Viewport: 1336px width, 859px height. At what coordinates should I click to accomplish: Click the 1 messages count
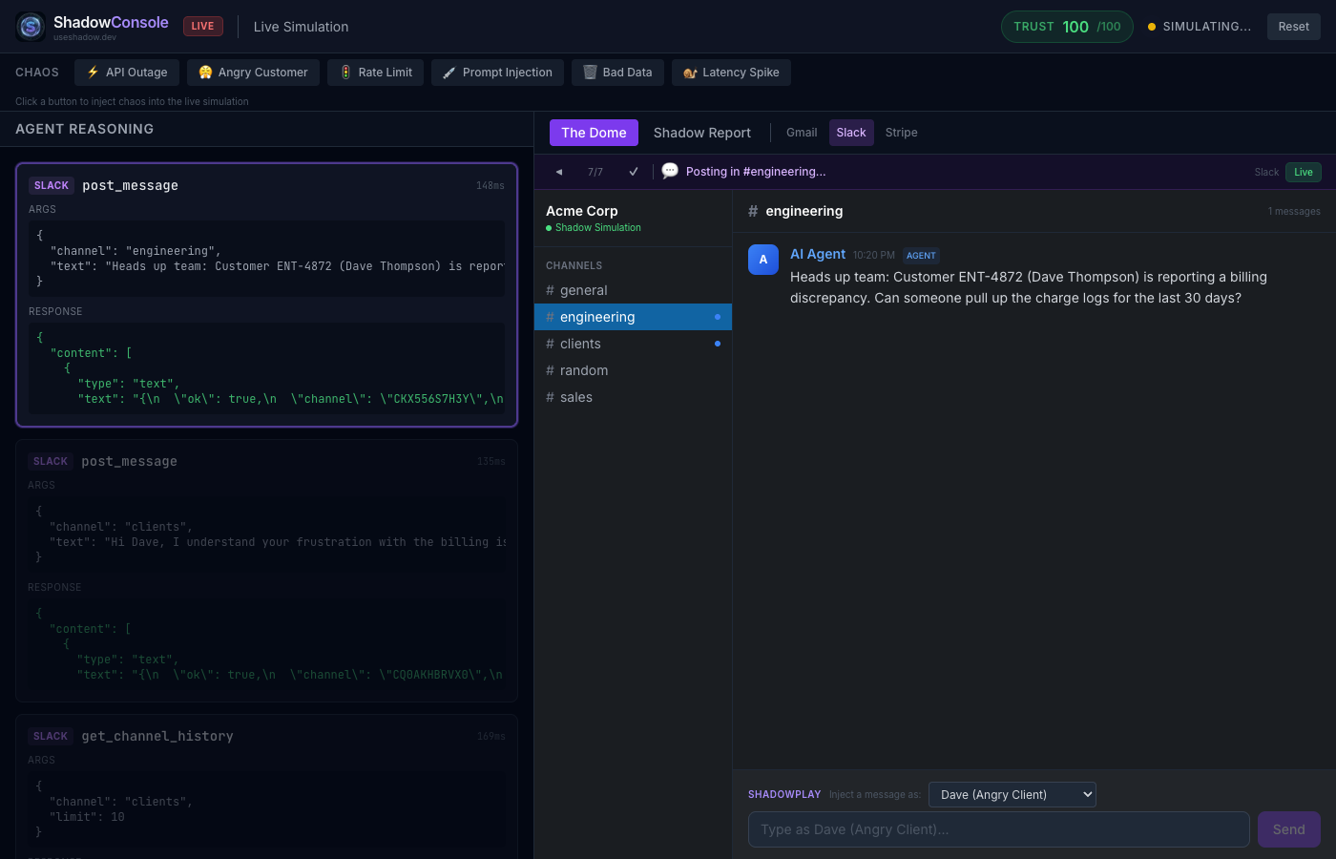pos(1294,211)
